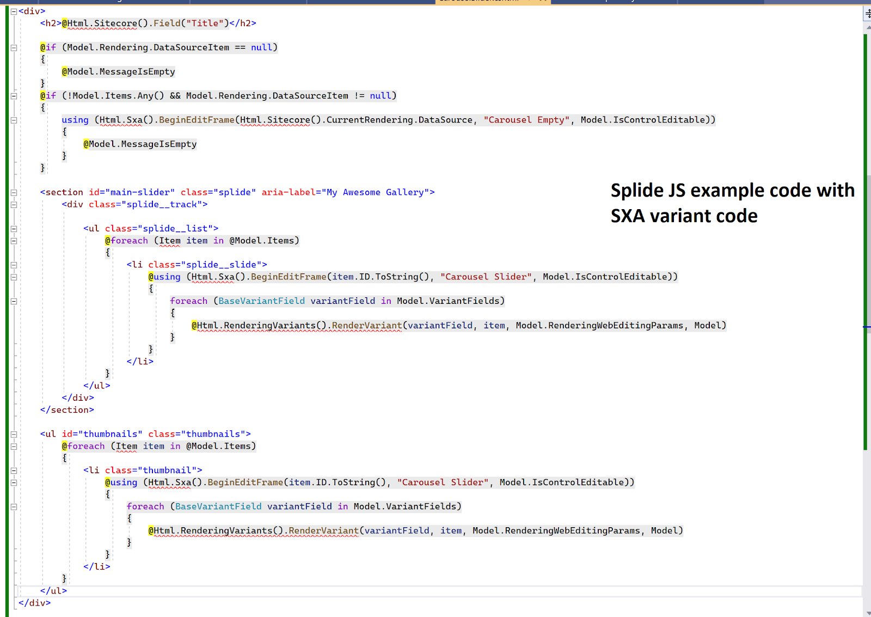Click the "thumbnail" class value on li
The image size is (871, 617).
point(167,471)
